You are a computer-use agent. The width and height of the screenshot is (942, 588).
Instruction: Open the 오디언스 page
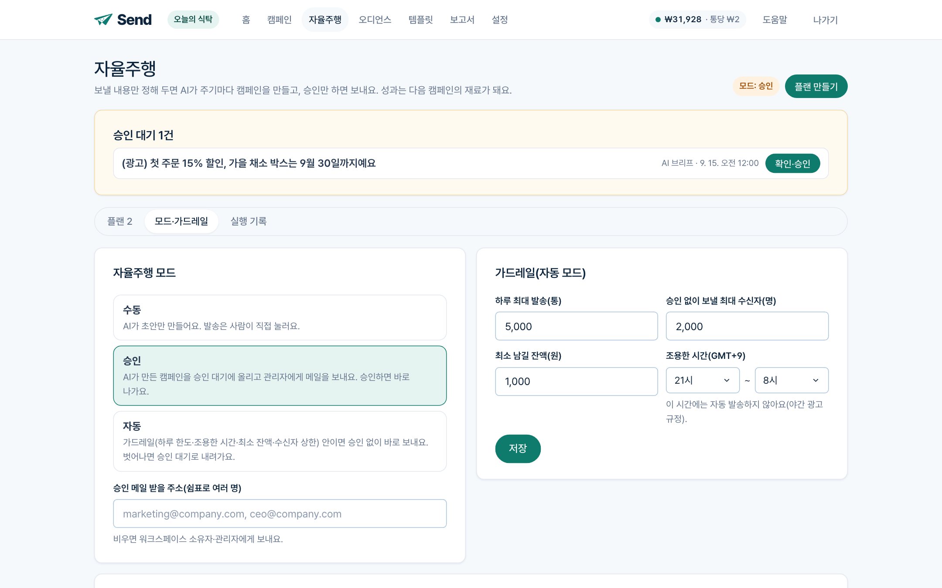(x=375, y=20)
